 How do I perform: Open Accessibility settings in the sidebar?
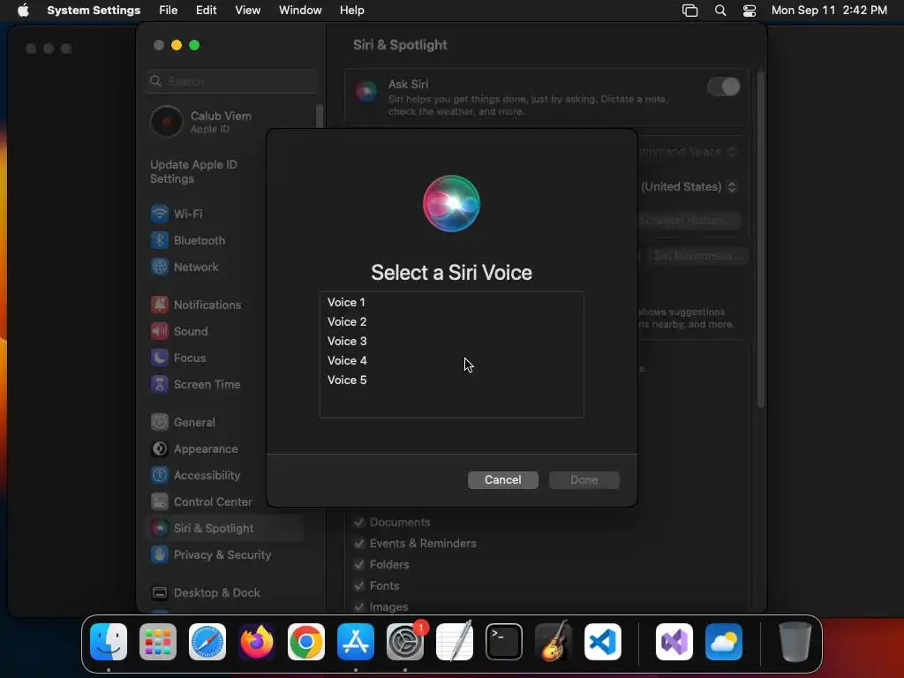195,476
